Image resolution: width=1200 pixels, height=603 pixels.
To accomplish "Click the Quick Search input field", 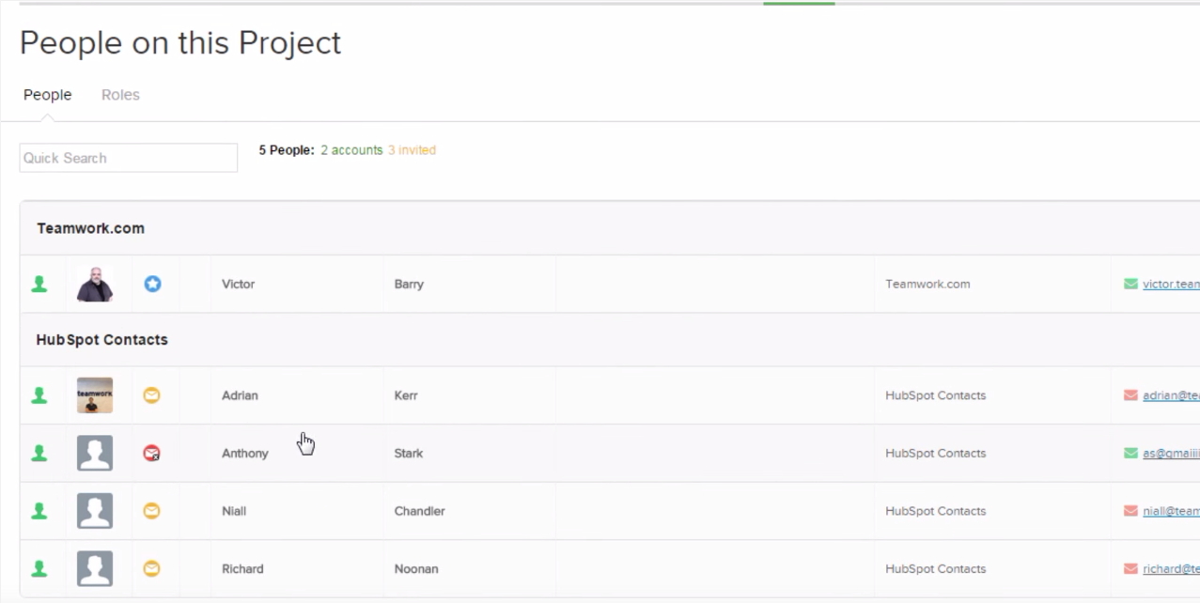I will click(129, 158).
